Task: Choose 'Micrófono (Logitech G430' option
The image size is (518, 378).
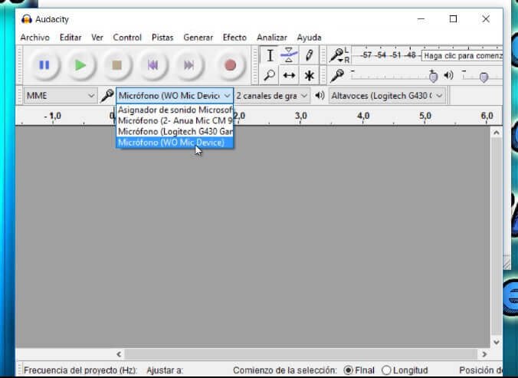Action: (175, 132)
